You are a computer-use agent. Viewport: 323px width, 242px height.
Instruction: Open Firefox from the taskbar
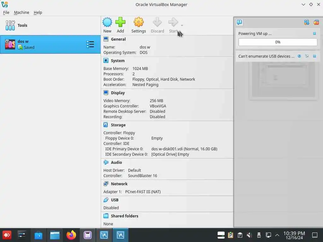(x=71, y=235)
